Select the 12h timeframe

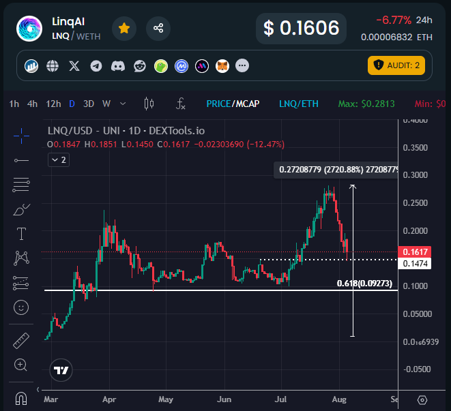53,104
